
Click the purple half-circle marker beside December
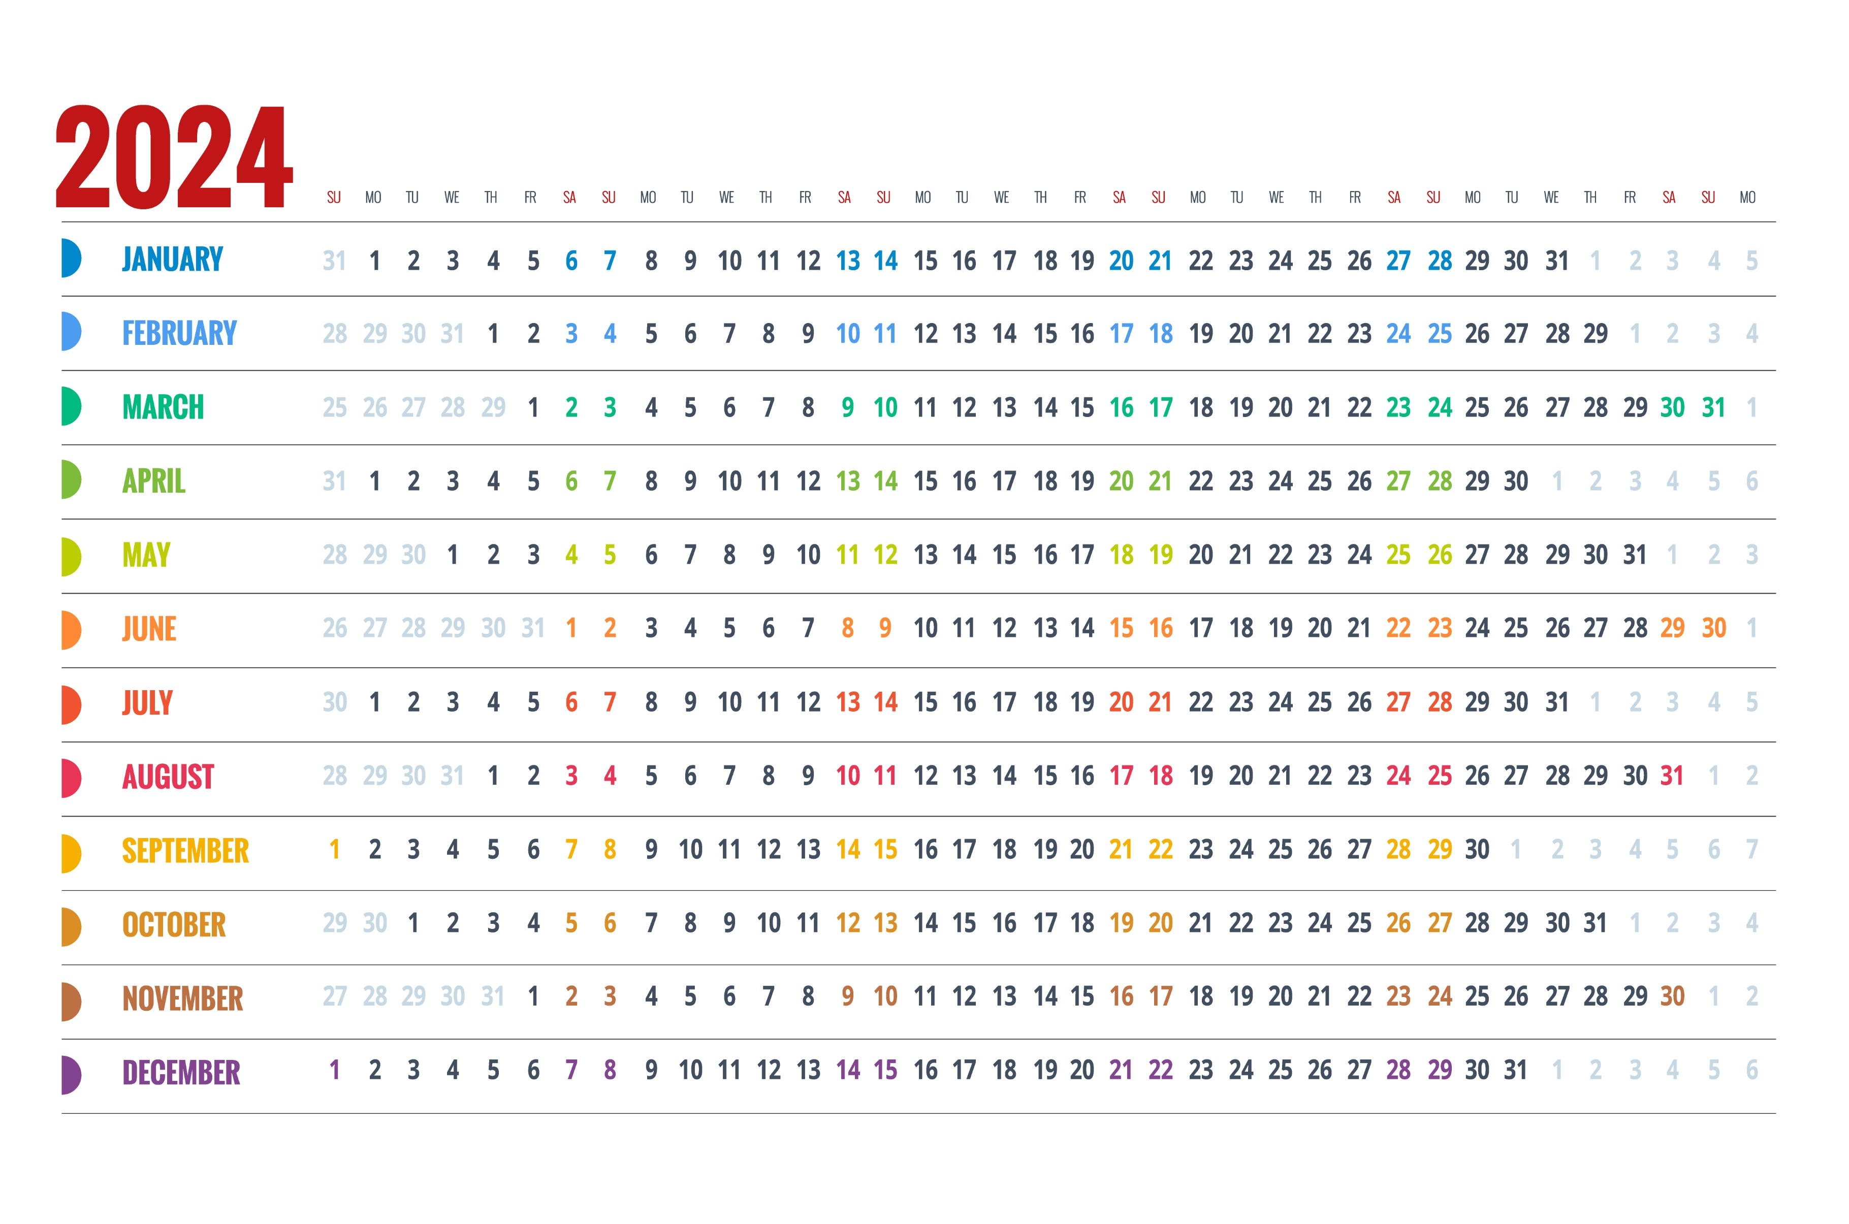pyautogui.click(x=71, y=1074)
